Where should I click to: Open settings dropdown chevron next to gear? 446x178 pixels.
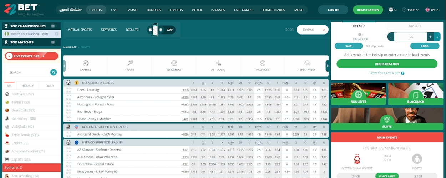coord(395,10)
